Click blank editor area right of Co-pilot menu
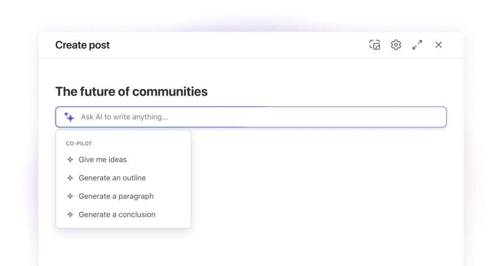Image resolution: width=502 pixels, height=266 pixels. click(319, 186)
